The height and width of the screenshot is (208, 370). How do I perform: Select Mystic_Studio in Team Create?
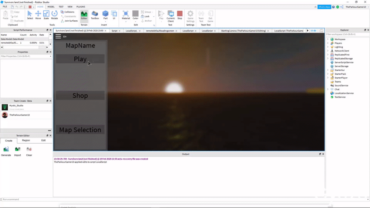pyautogui.click(x=26, y=107)
